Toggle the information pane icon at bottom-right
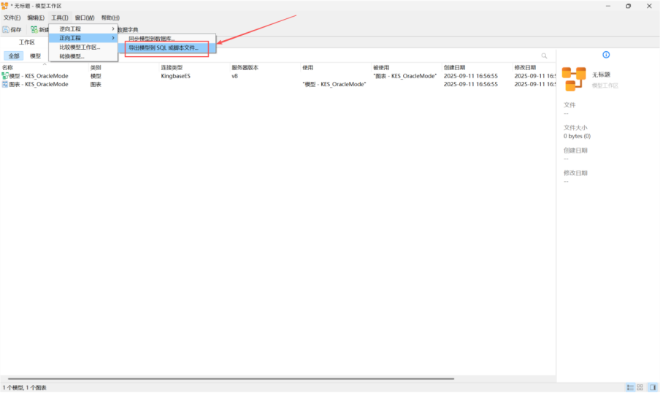This screenshot has width=660, height=393. [652, 387]
